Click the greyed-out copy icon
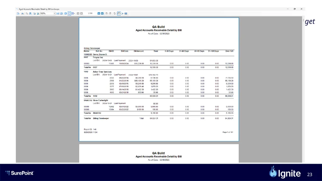Screen dimensions: 322x181 point(27,14)
